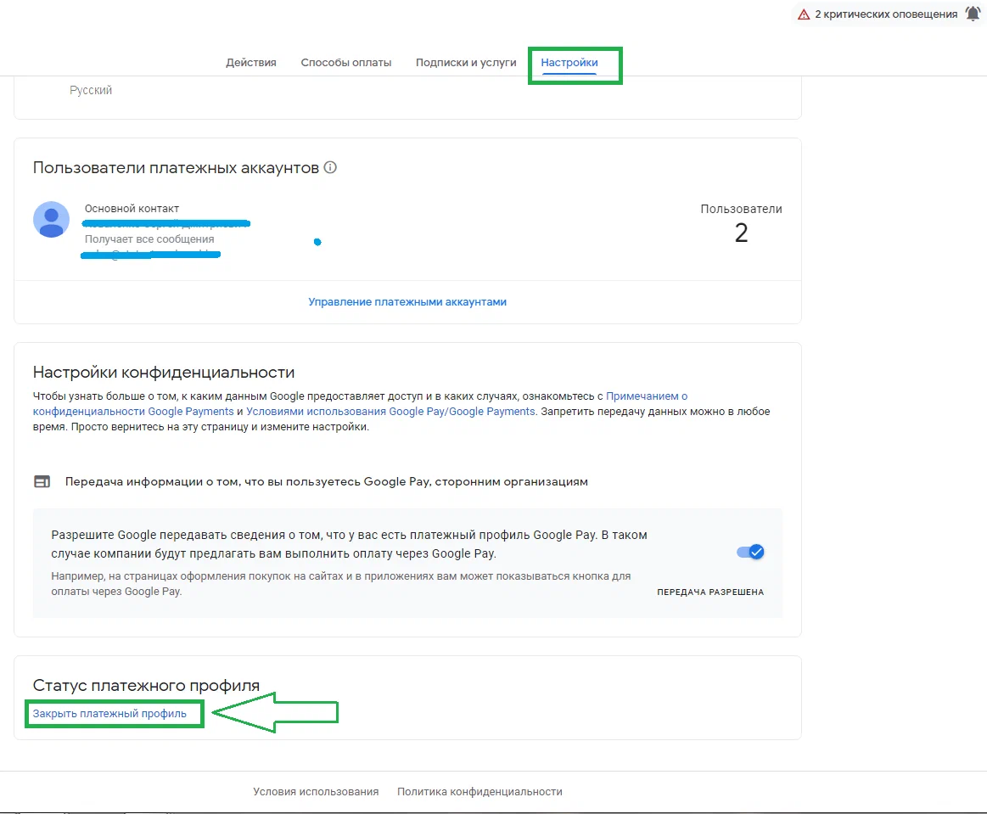Screen dimensions: 987x814
Task: Click the primary contact avatar icon
Action: (x=51, y=220)
